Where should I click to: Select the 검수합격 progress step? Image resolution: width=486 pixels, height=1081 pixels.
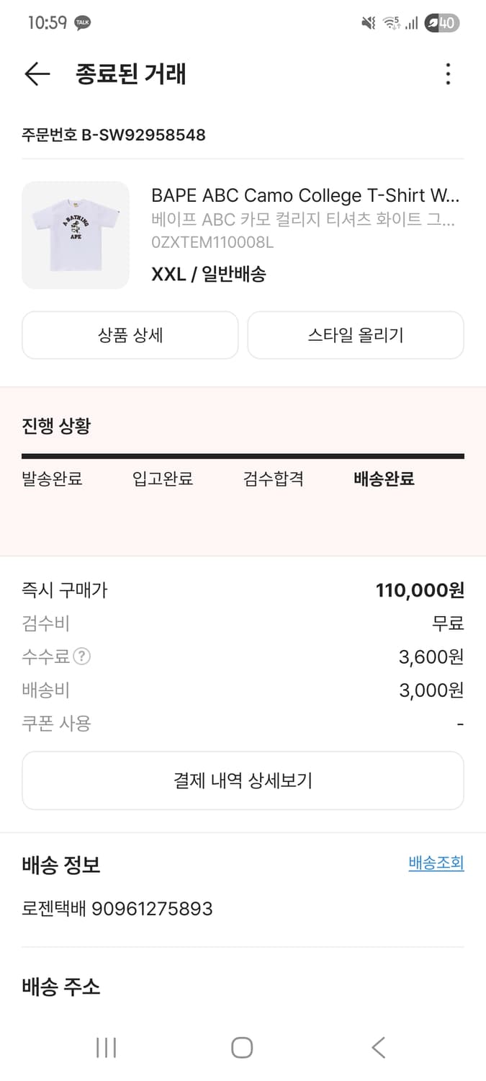(x=272, y=479)
